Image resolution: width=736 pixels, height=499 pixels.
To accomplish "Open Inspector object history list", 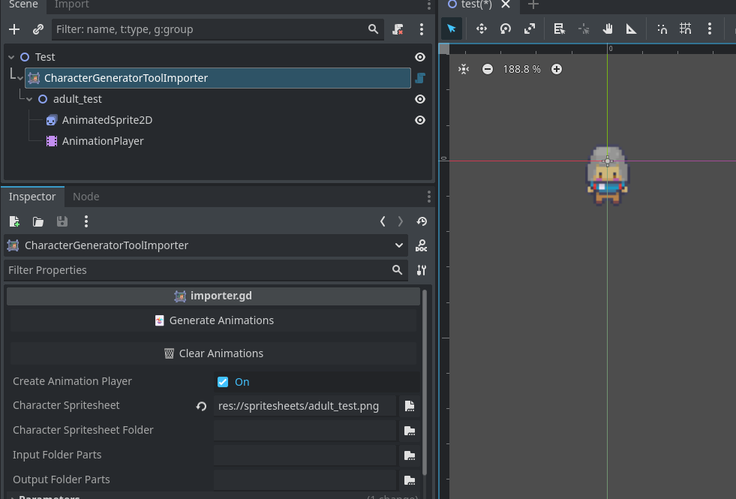I will pos(422,221).
